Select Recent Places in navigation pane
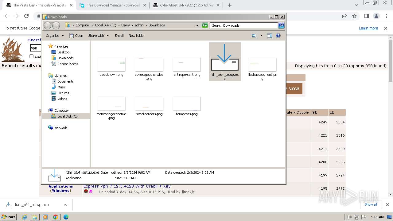Screen dimensions: 393x221 click(x=68, y=64)
